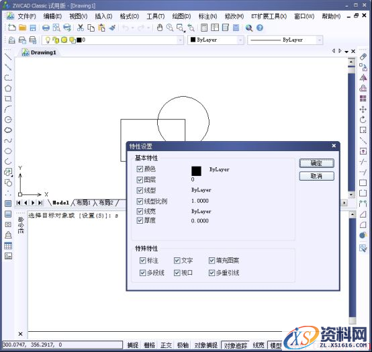Open the 绘图(D) menu
This screenshot has width=372, height=352.
click(181, 16)
